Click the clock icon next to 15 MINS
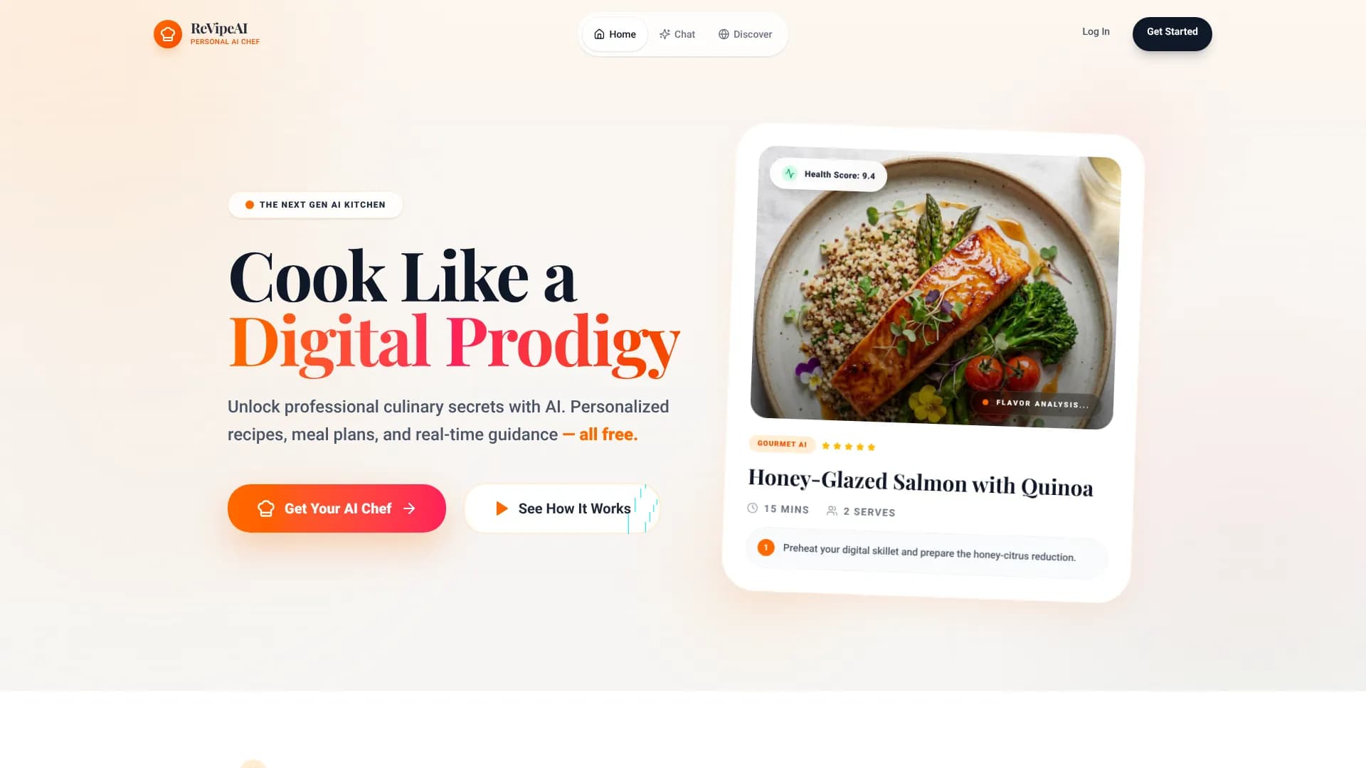Image resolution: width=1366 pixels, height=768 pixels. (753, 508)
